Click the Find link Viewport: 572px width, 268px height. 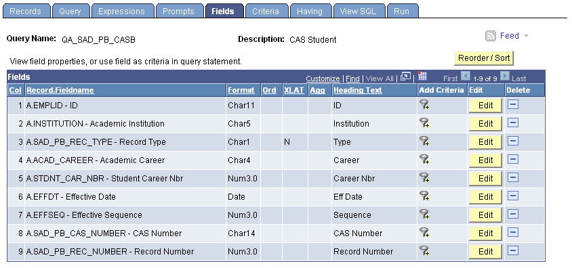[x=352, y=79]
